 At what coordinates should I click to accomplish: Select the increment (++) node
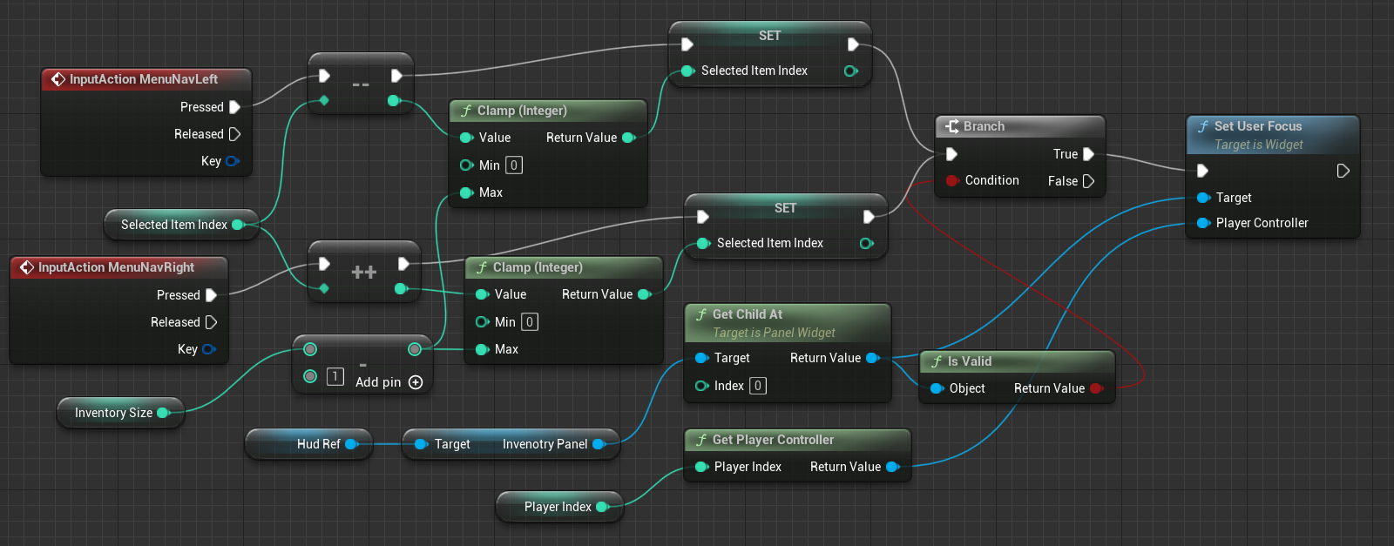tap(364, 273)
